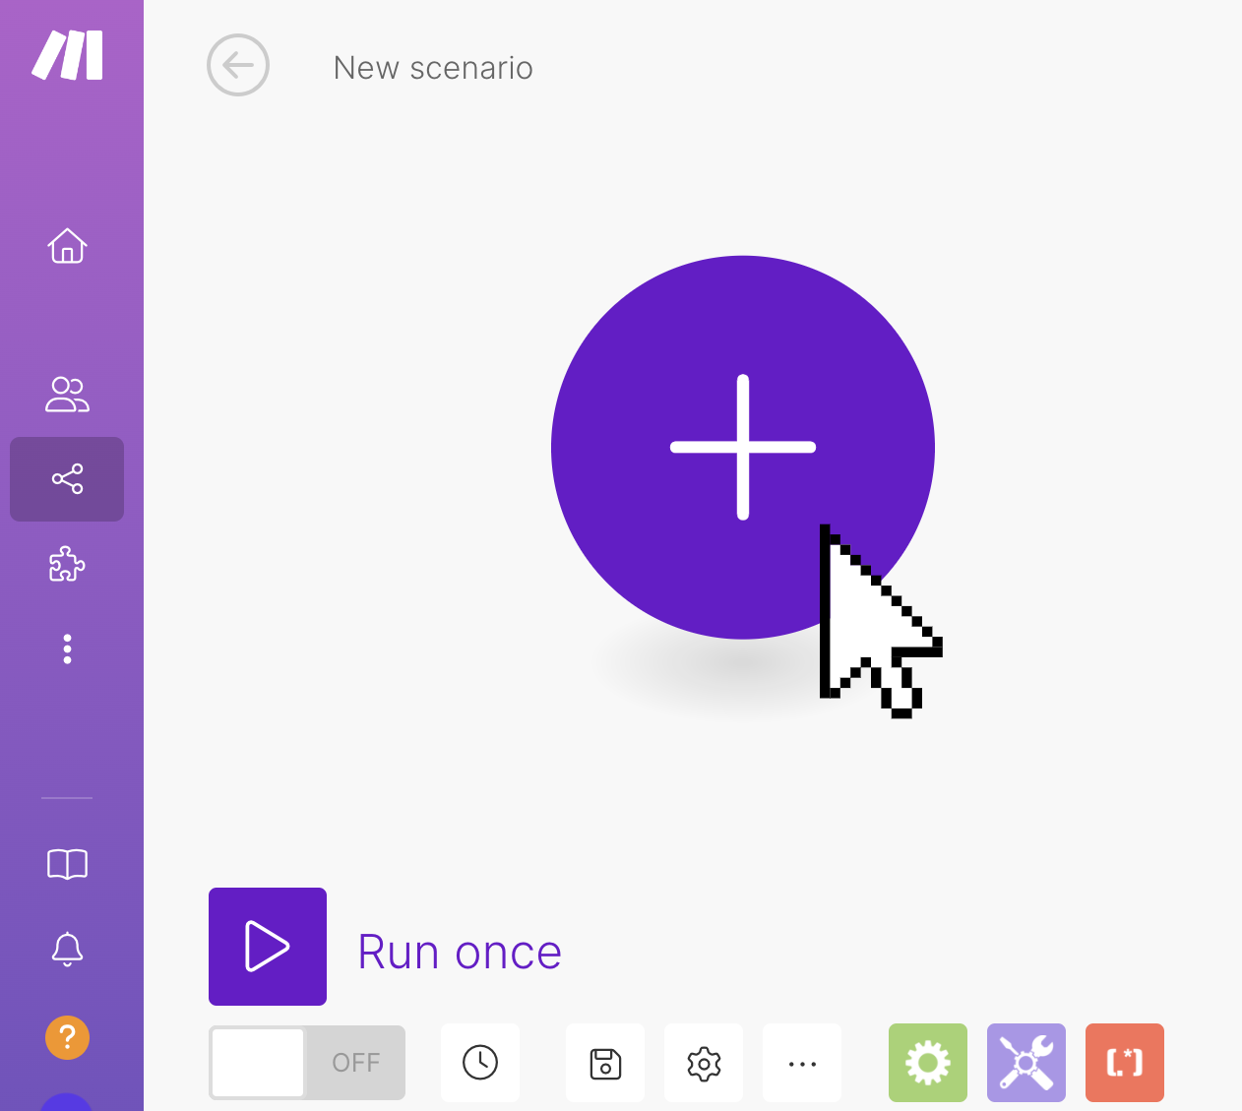The width and height of the screenshot is (1242, 1111).
Task: Click the Make logo in the sidebar
Action: [x=67, y=55]
